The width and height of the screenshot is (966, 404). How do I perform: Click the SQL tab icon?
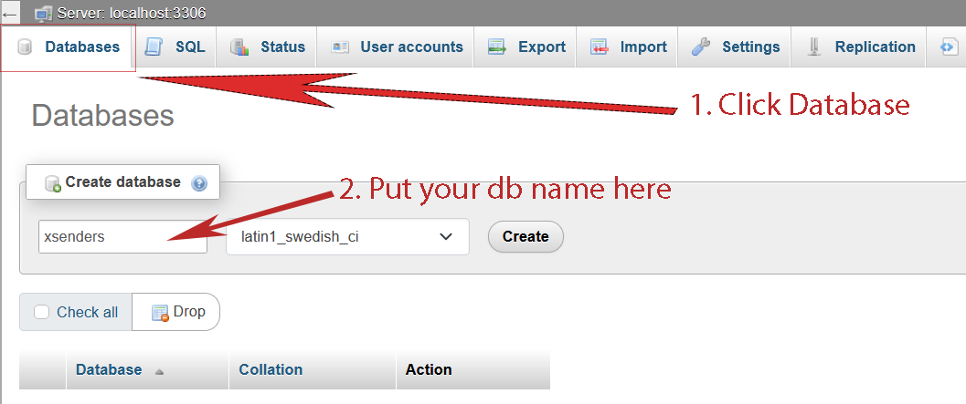tap(154, 47)
